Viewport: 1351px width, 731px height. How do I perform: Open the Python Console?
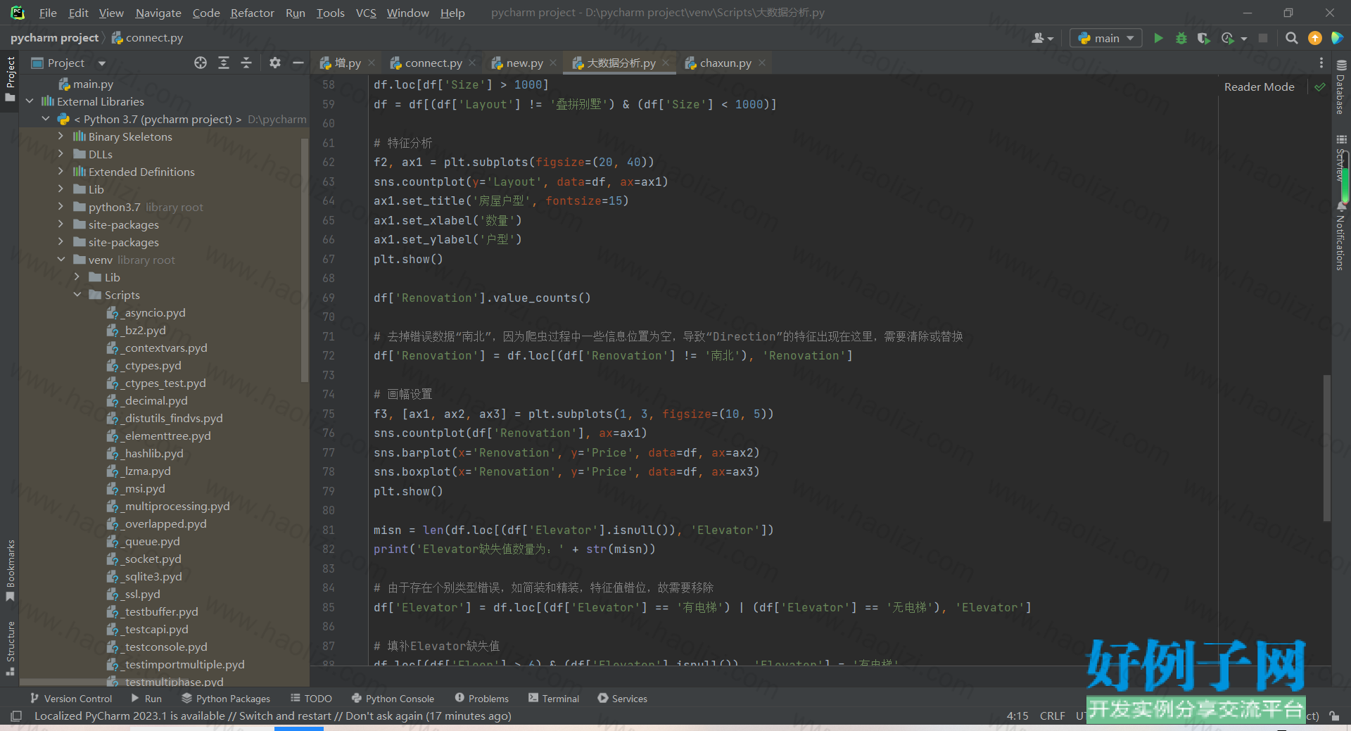(x=393, y=698)
